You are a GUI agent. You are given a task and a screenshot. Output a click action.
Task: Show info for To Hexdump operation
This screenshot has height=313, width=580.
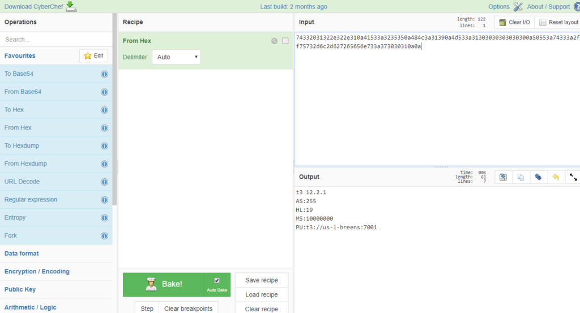104,146
